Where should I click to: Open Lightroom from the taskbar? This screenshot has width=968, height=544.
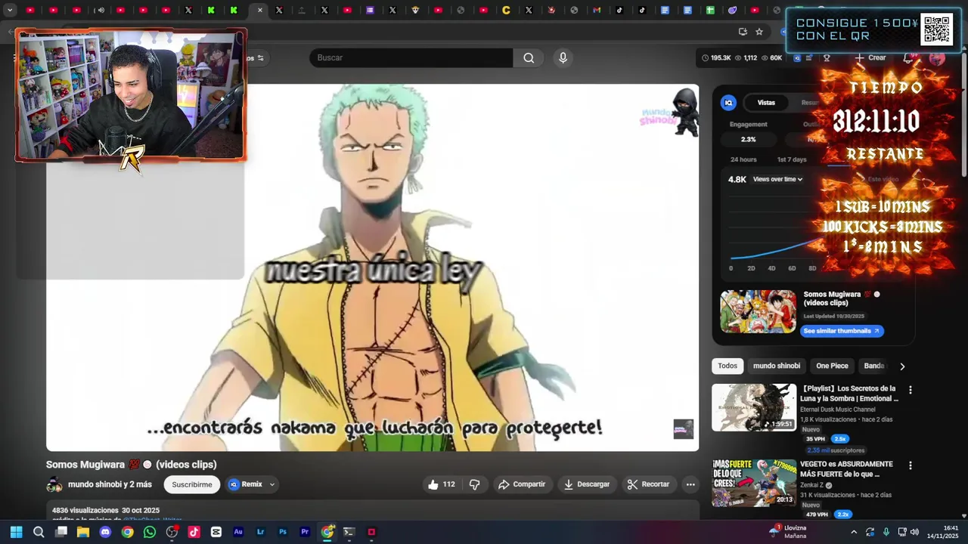click(260, 532)
